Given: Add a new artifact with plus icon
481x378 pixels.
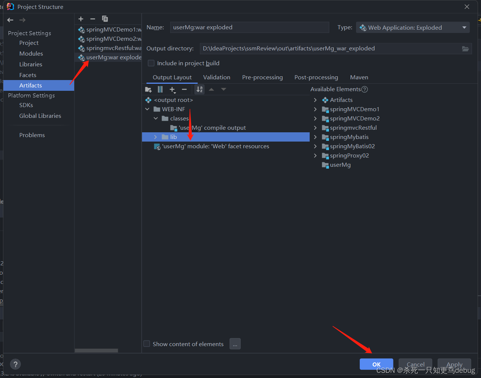Looking at the screenshot, I should (81, 19).
